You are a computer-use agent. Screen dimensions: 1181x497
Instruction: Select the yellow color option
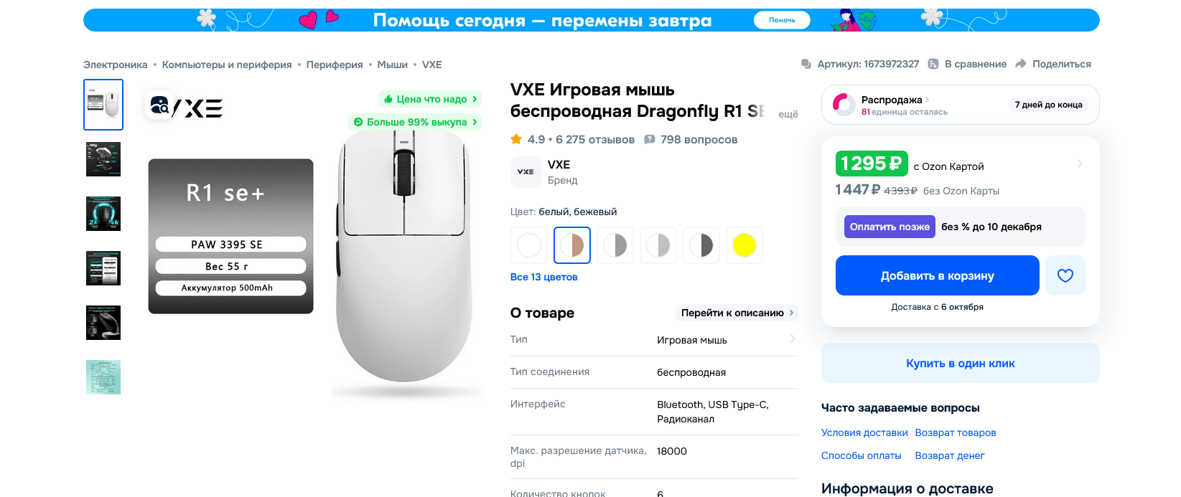click(x=744, y=245)
